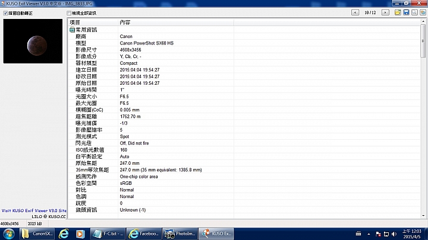428x240 pixels.
Task: Select the Off, Did not fire value
Action: 134,143
